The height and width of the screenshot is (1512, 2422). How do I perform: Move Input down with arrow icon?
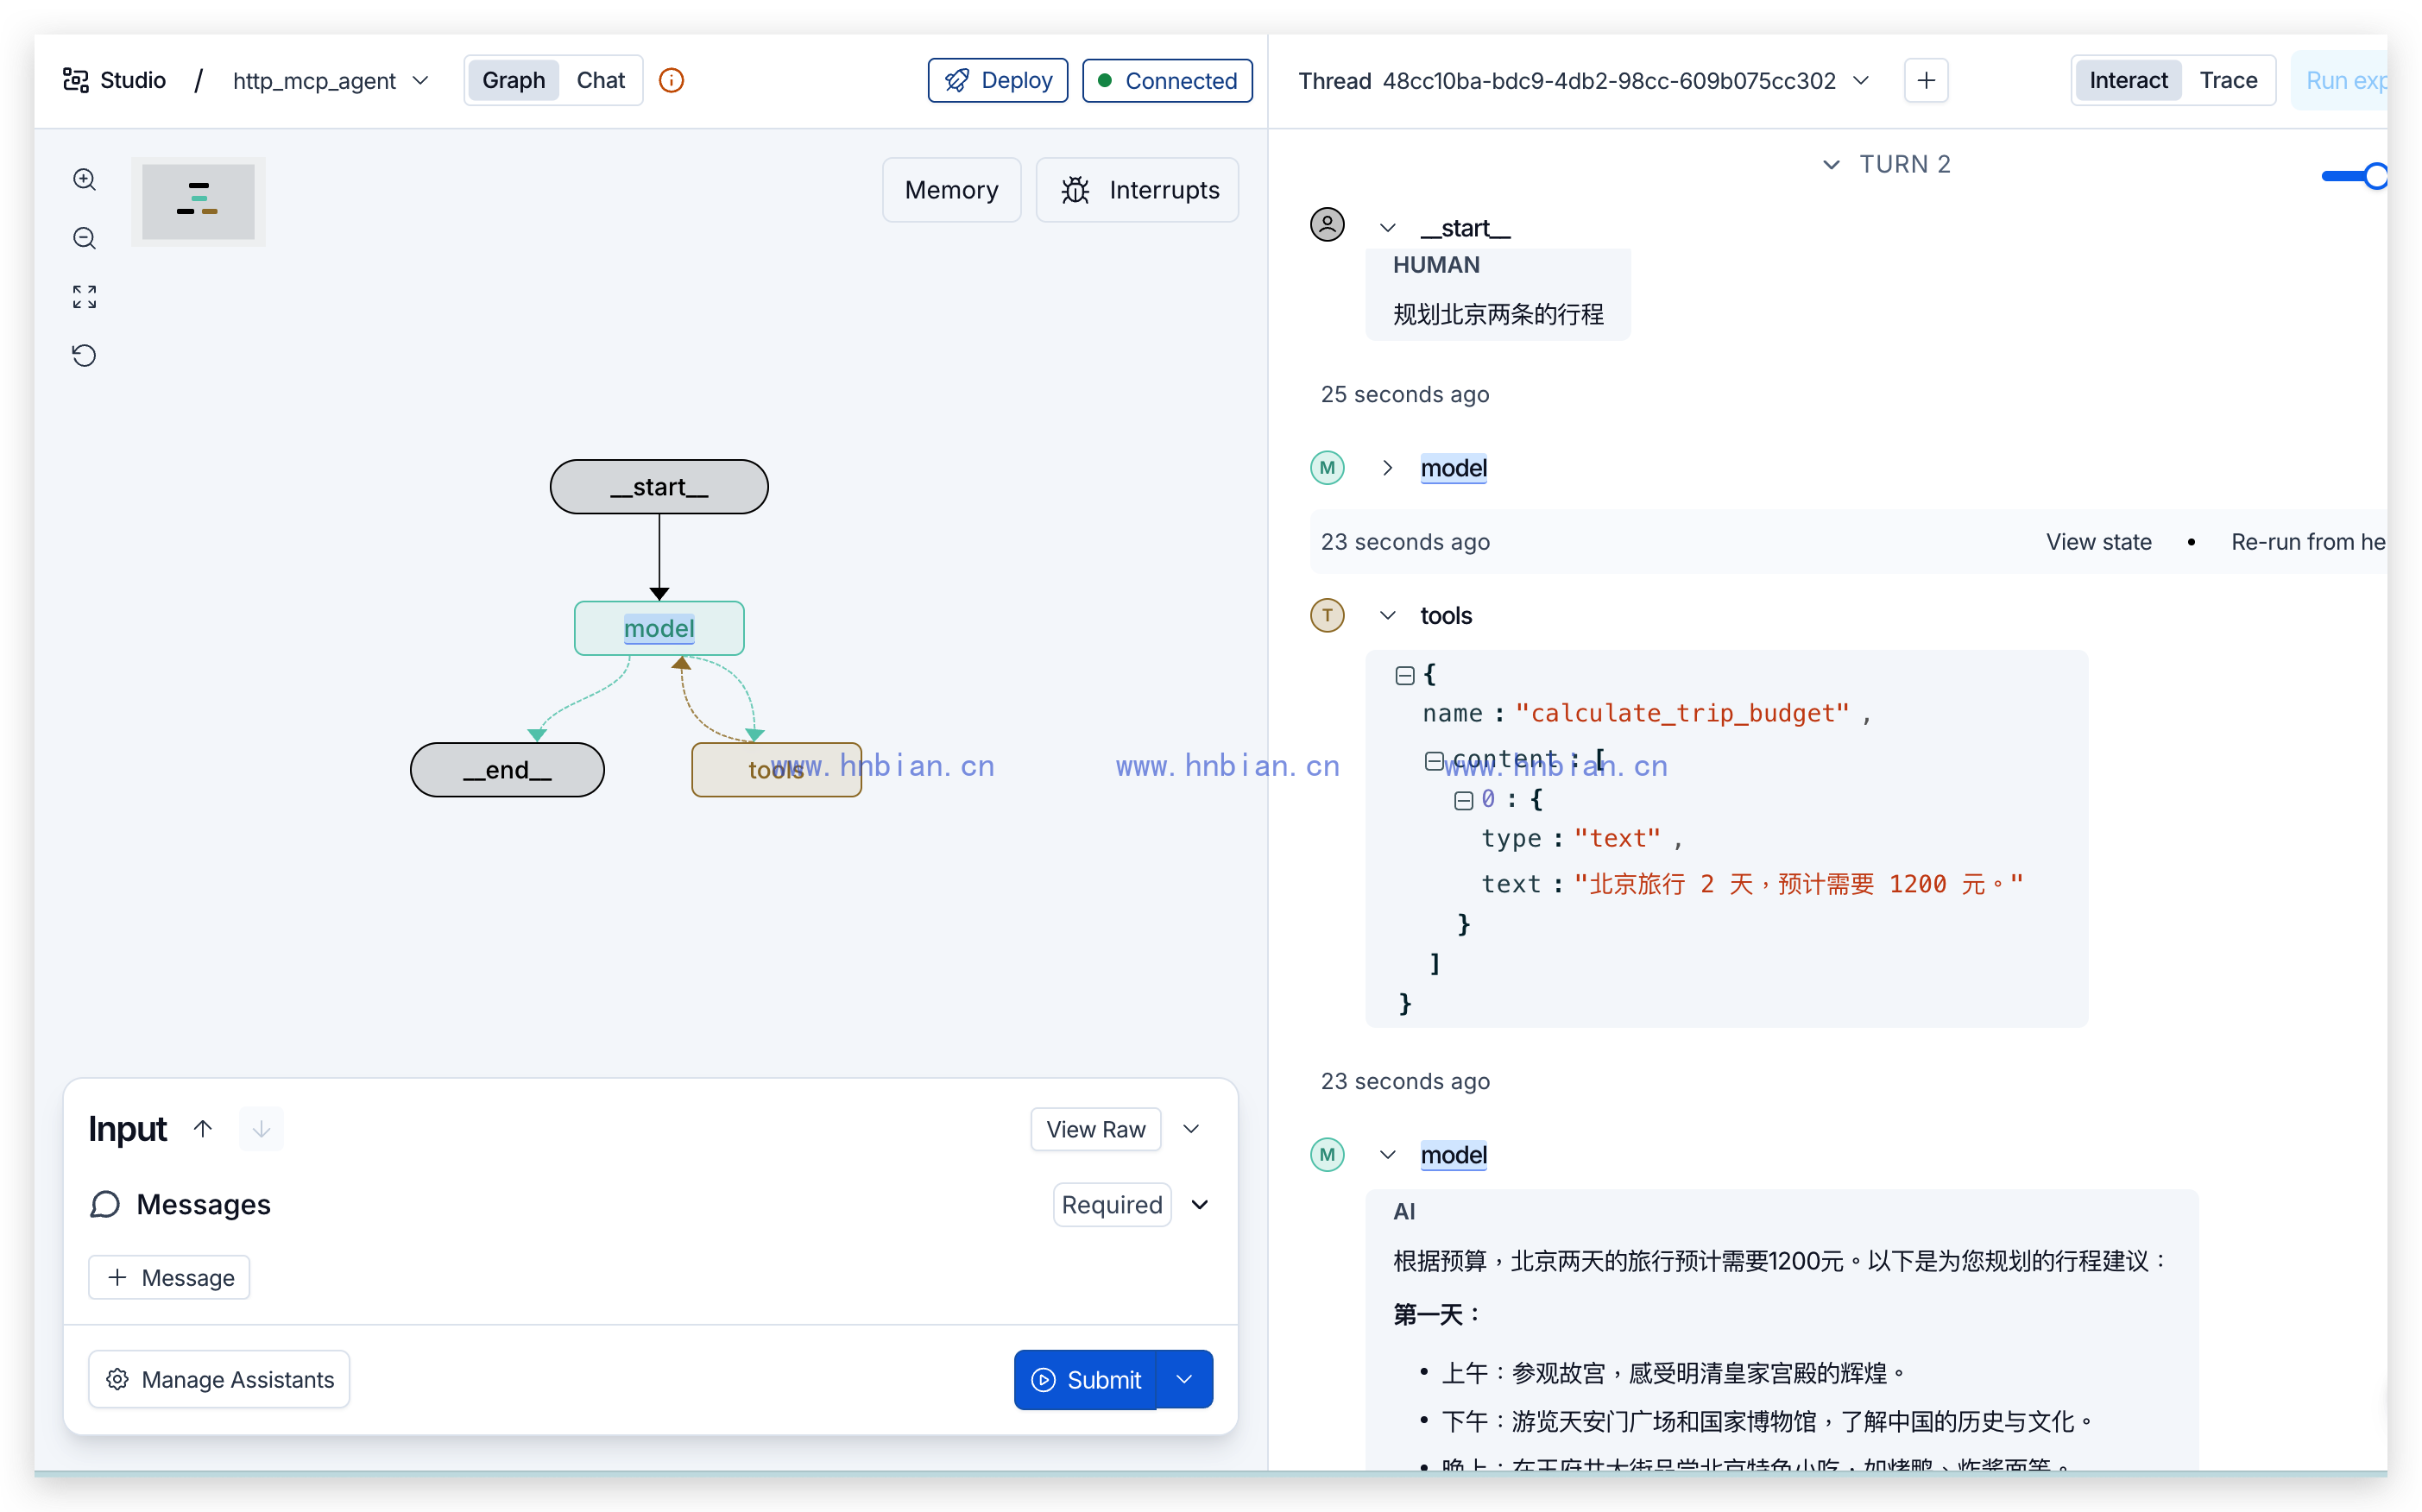click(x=261, y=1129)
